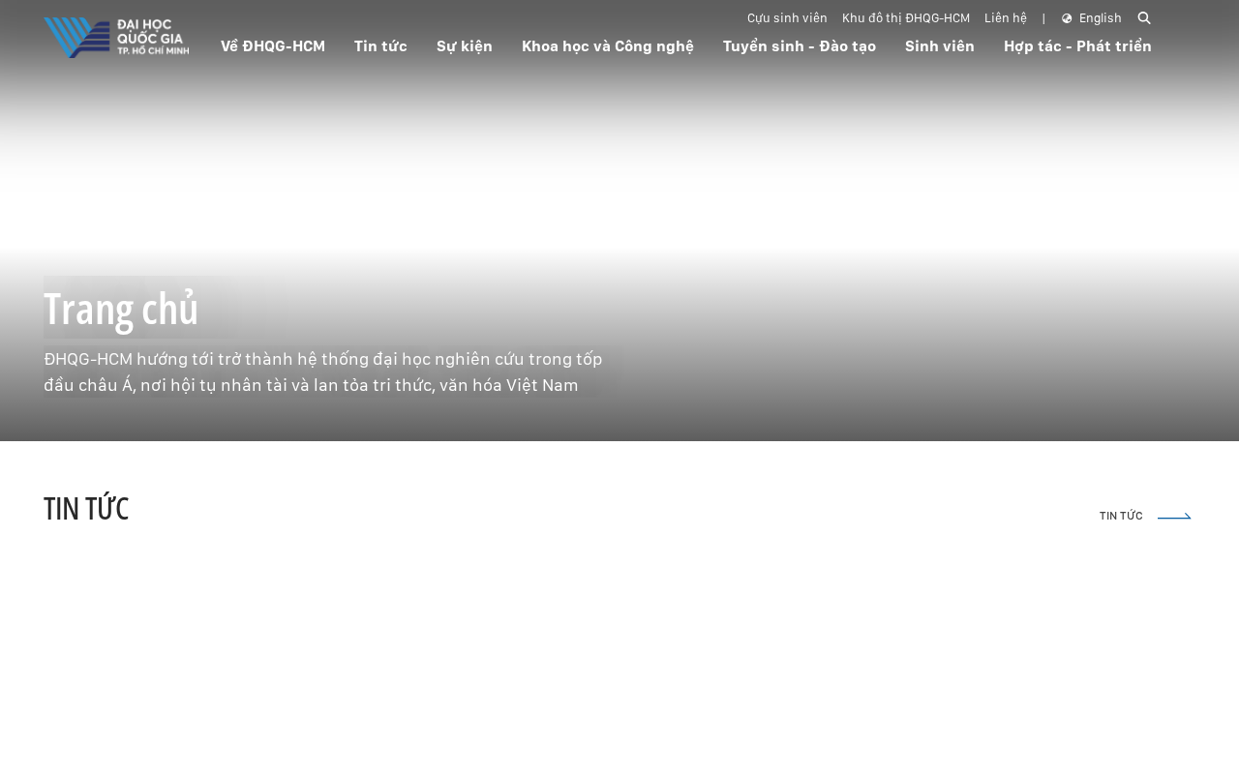1239x774 pixels.
Task: Click the globe language icon
Action: (1067, 18)
